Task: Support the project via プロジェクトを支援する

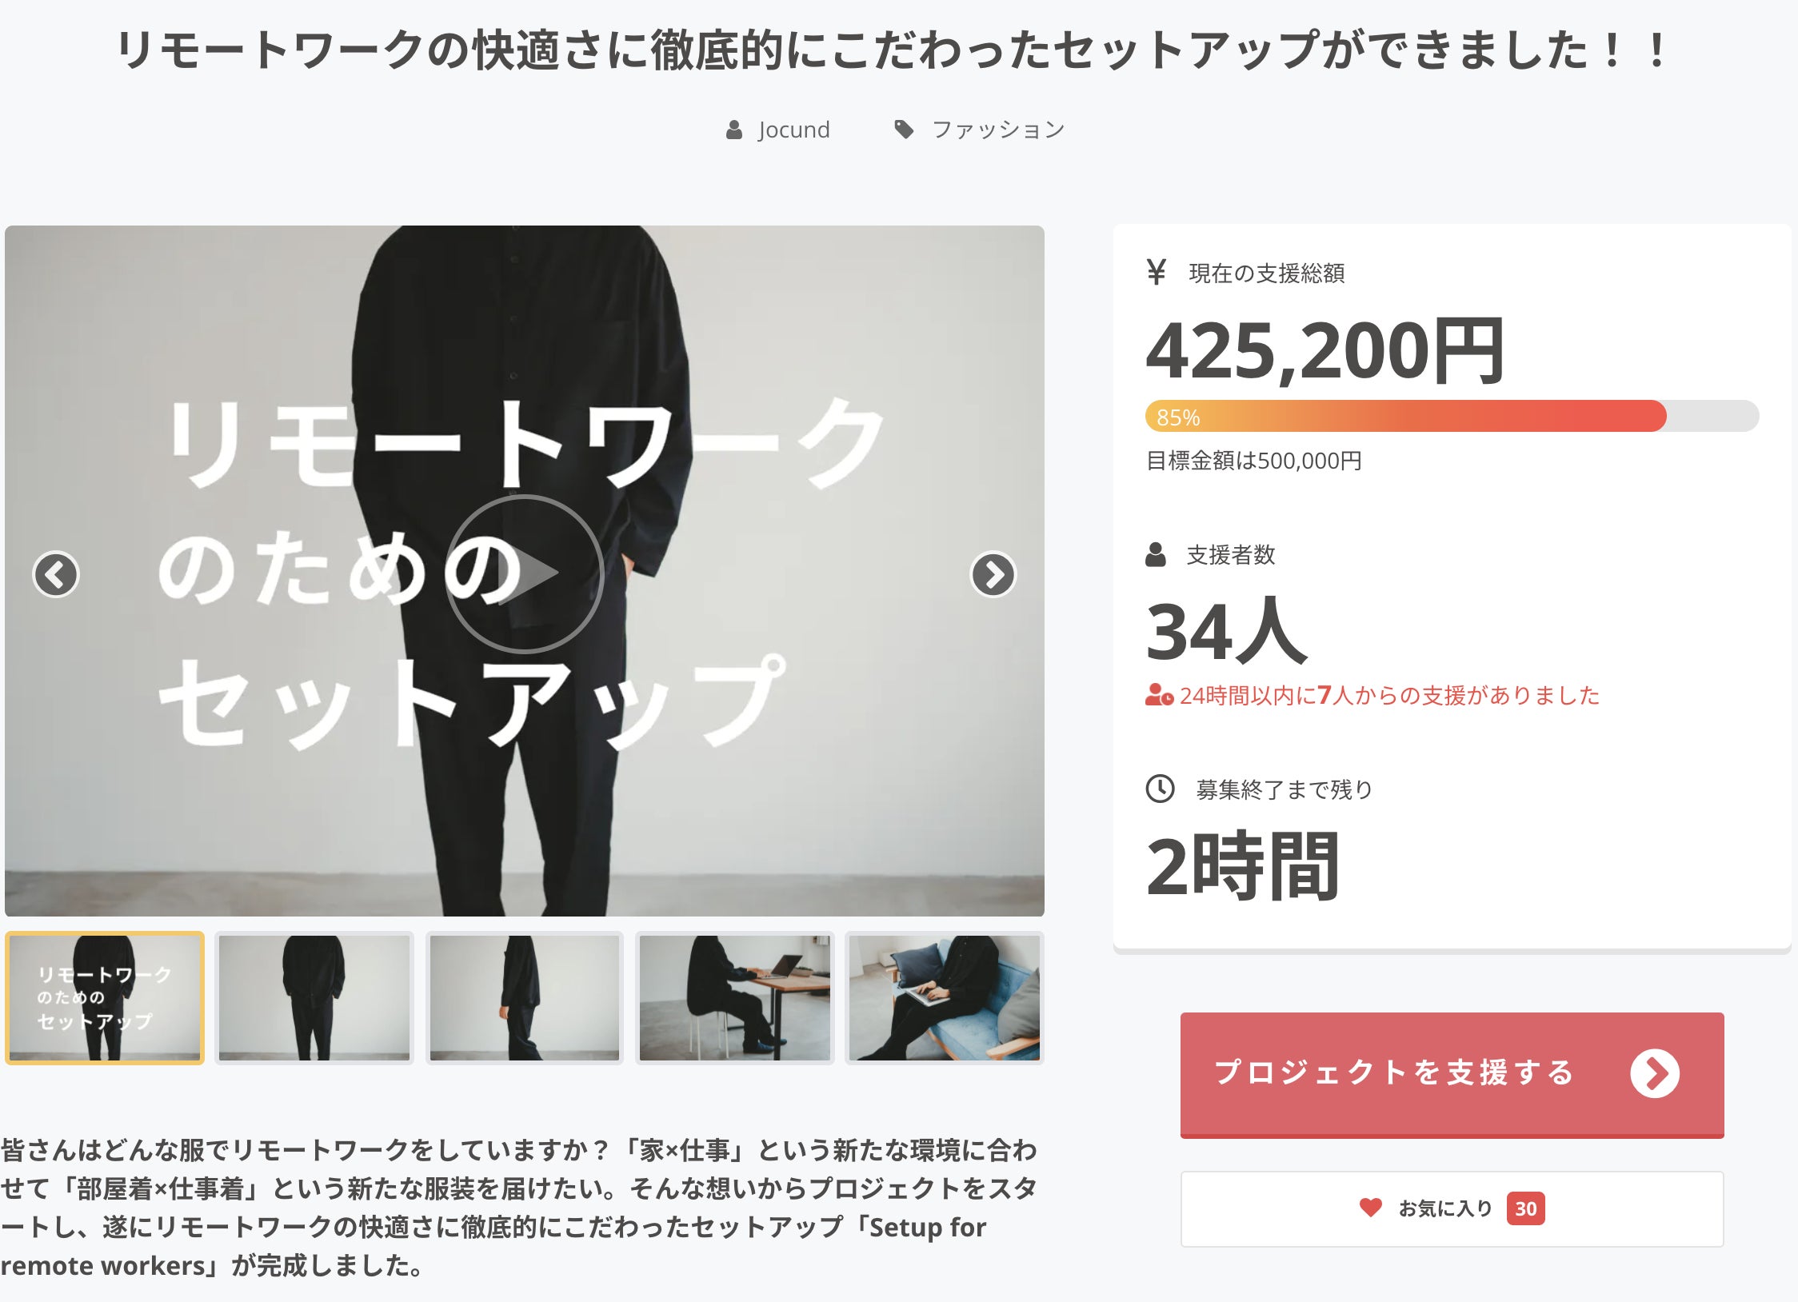Action: pyautogui.click(x=1452, y=1074)
